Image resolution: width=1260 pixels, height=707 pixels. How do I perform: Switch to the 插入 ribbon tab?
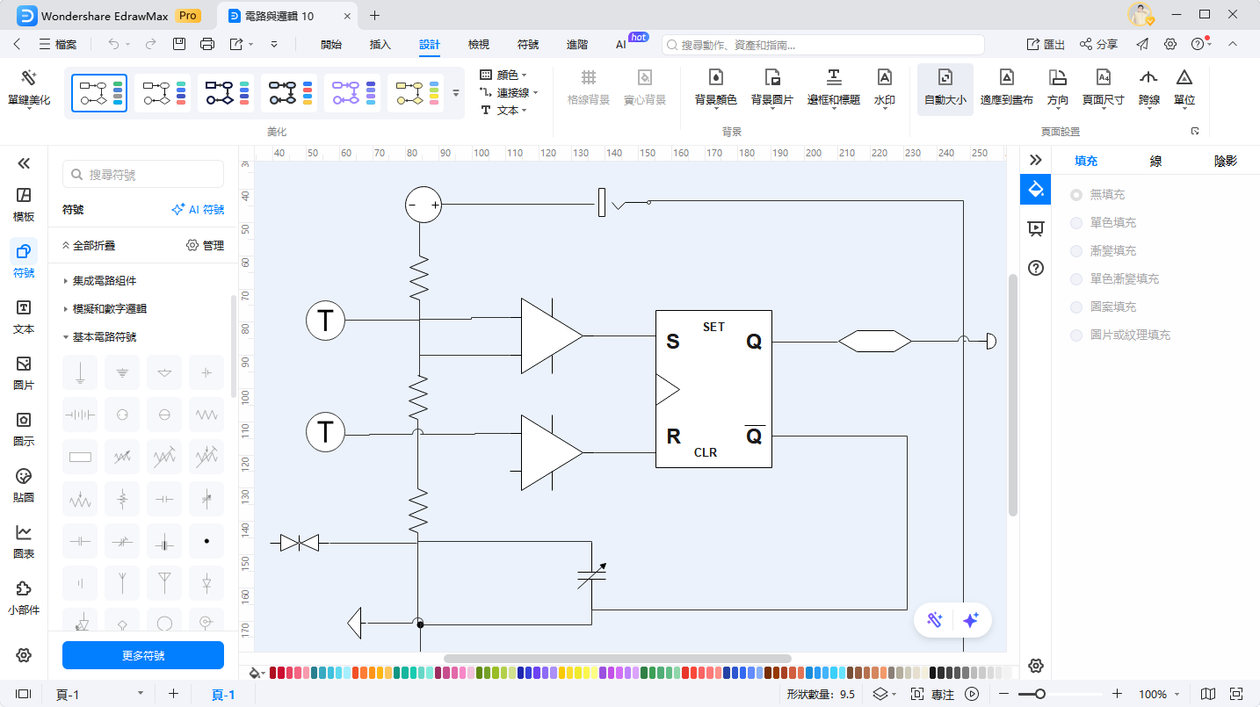[x=380, y=44]
